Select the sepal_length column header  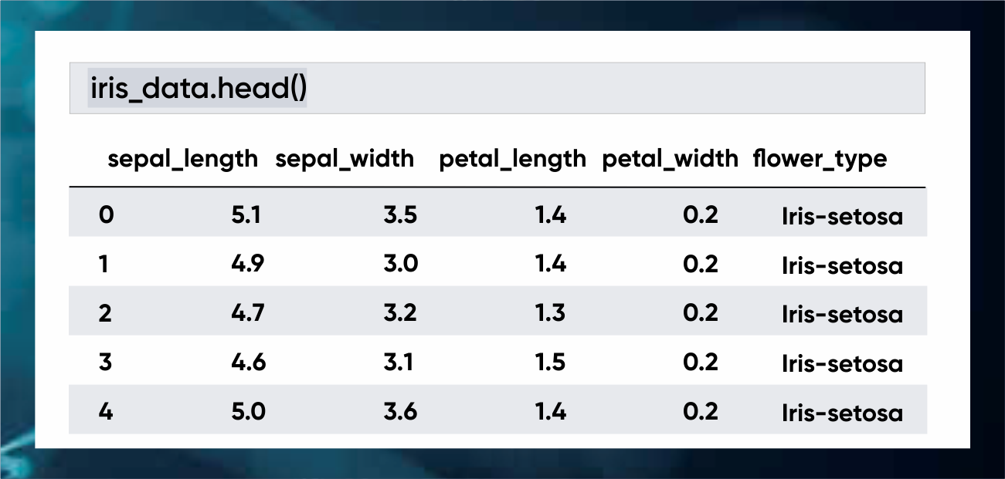coord(183,159)
